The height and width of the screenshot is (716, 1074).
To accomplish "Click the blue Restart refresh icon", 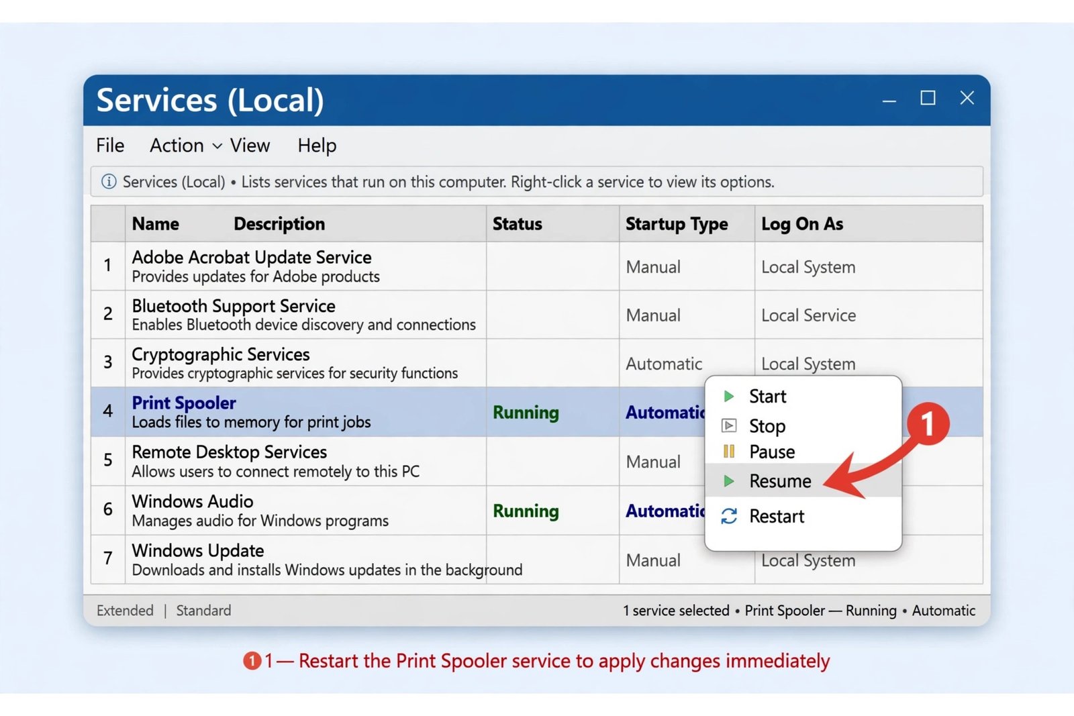I will pyautogui.click(x=729, y=516).
